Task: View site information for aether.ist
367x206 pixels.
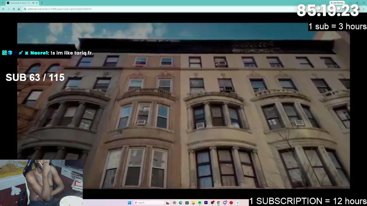Action: 25,9
